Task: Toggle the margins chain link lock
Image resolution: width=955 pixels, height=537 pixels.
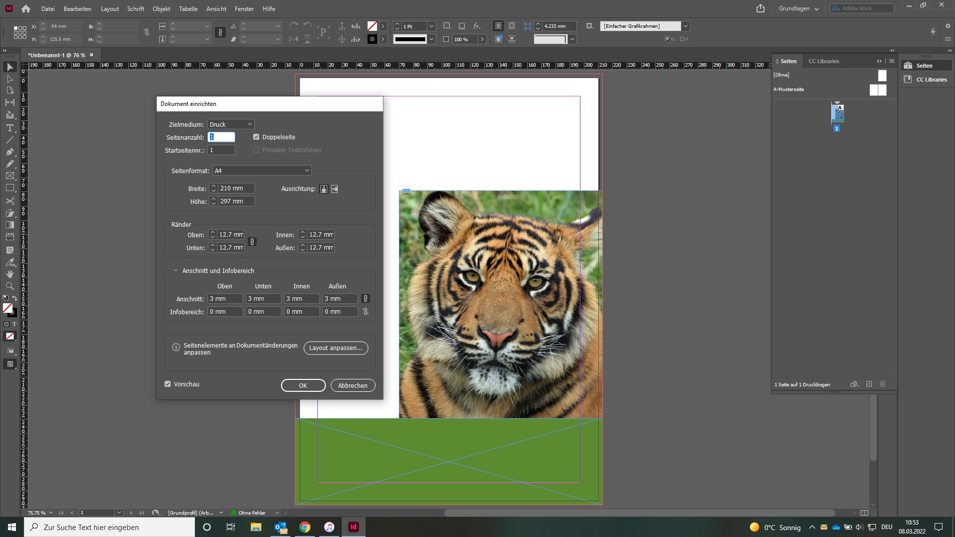Action: coord(252,242)
